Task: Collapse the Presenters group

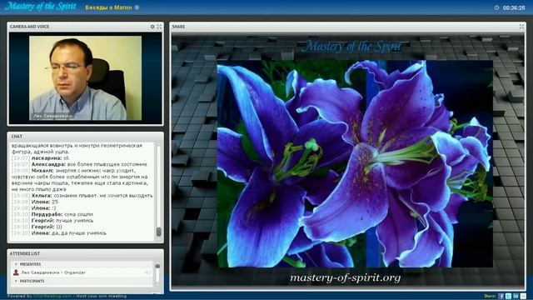Action: click(x=16, y=264)
